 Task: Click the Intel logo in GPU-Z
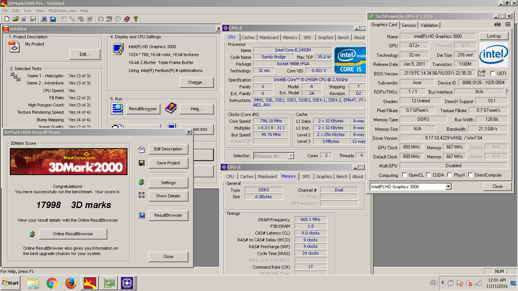(493, 55)
